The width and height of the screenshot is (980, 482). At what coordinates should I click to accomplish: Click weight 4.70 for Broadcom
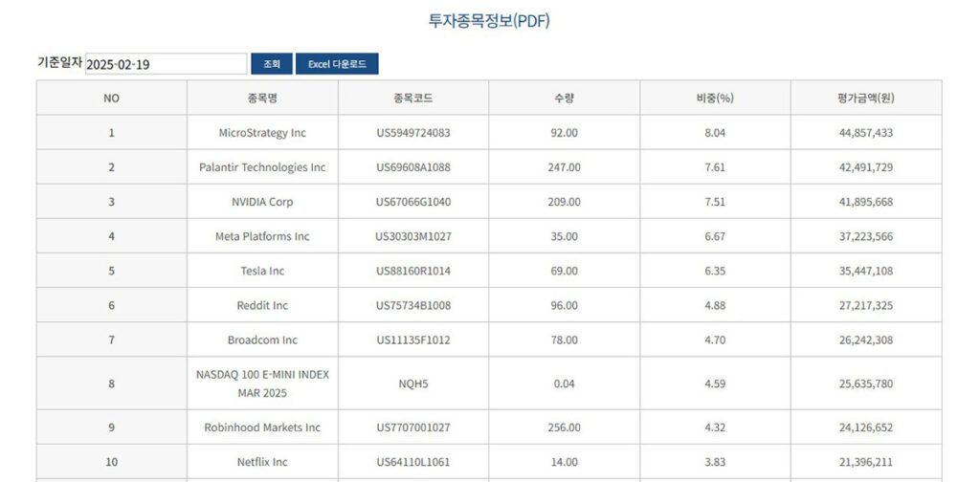click(x=715, y=340)
